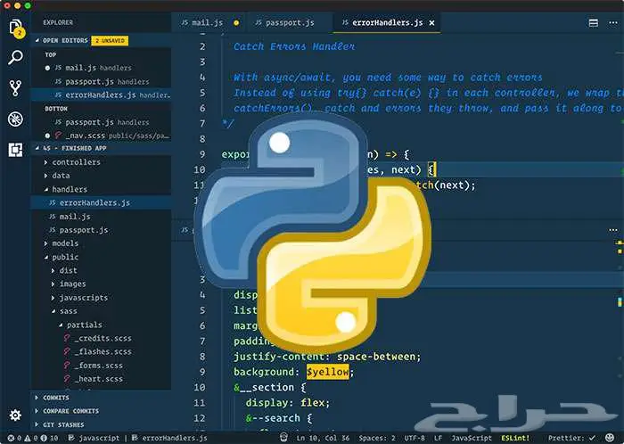Select errorHandlers.js in the handlers folder tree
The height and width of the screenshot is (444, 624).
click(x=101, y=203)
